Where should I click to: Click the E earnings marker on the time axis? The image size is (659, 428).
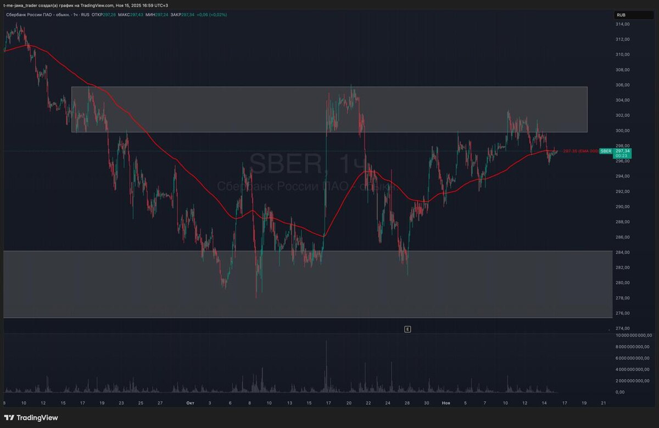pyautogui.click(x=407, y=329)
